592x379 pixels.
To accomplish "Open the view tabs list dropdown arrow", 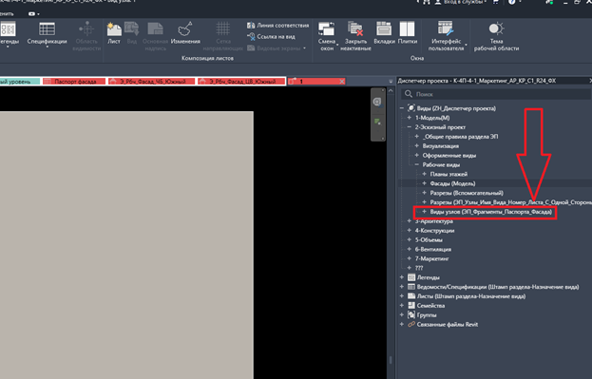I will (391, 81).
